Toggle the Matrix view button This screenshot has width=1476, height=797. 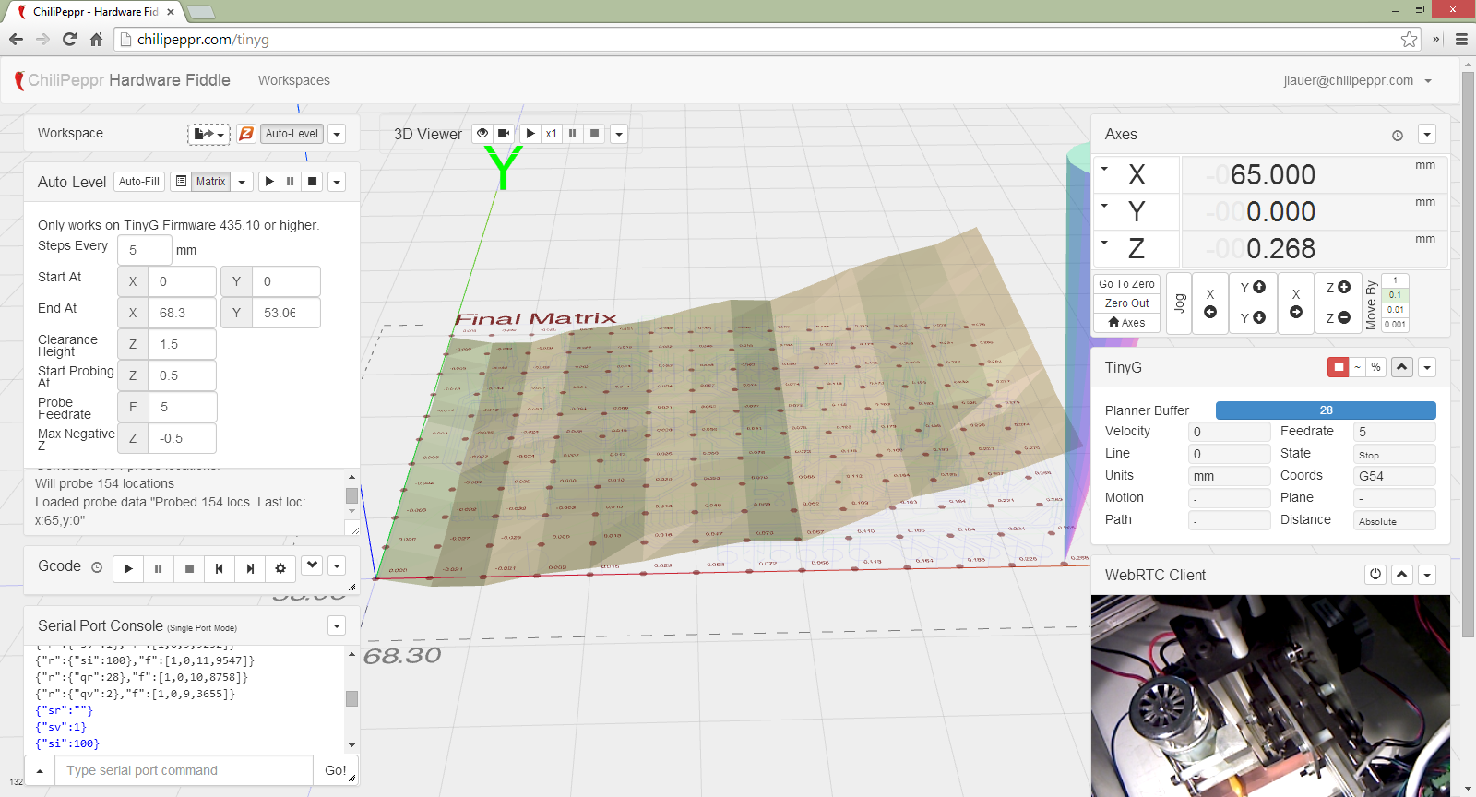(x=211, y=182)
